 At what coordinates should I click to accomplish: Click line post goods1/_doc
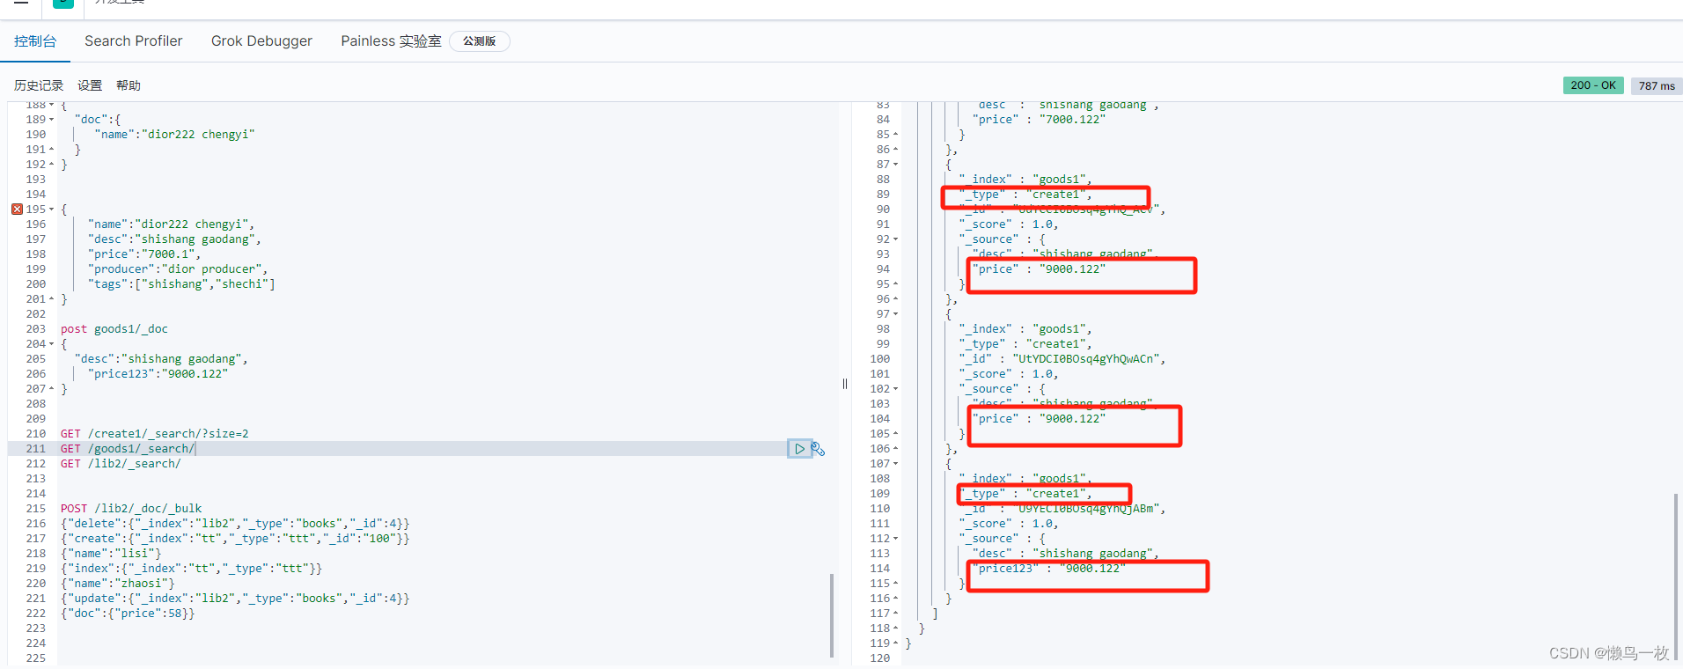tap(114, 329)
